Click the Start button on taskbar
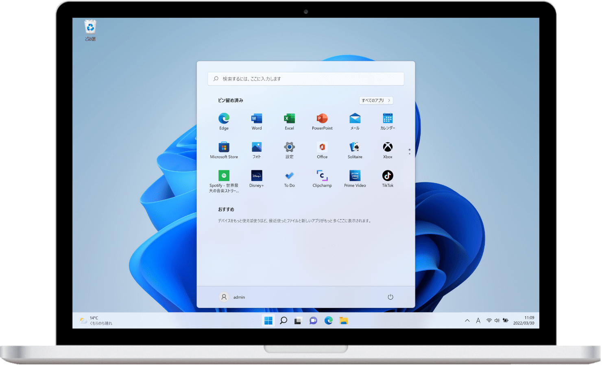 pyautogui.click(x=268, y=321)
